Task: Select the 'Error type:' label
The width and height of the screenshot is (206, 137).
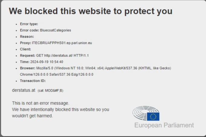Action: pos(29,24)
